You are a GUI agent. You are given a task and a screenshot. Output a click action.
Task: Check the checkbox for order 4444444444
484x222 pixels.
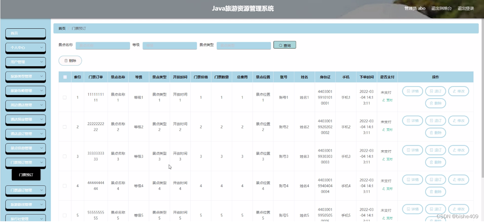[x=65, y=186]
